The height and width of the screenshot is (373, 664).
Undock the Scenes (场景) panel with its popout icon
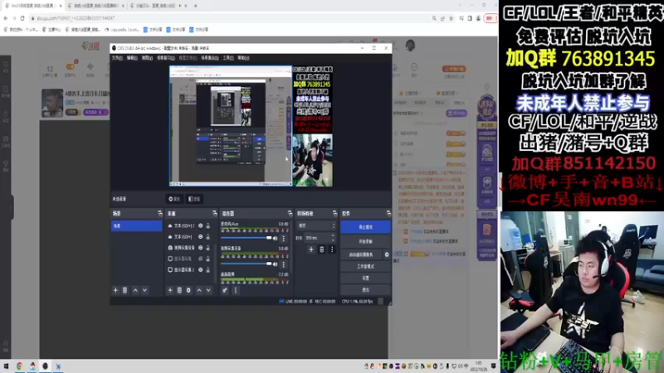point(159,214)
